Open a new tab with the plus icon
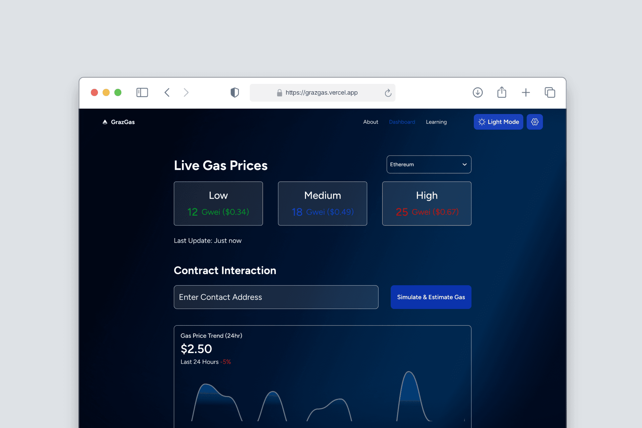This screenshot has width=642, height=428. point(526,92)
